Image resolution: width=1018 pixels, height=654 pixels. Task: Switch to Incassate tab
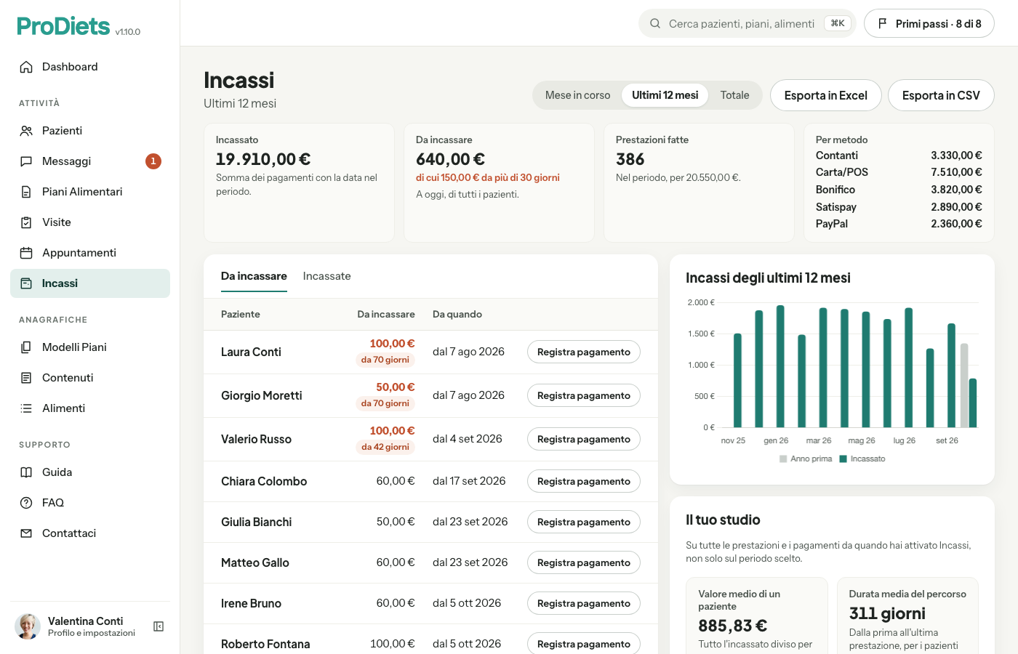tap(326, 276)
